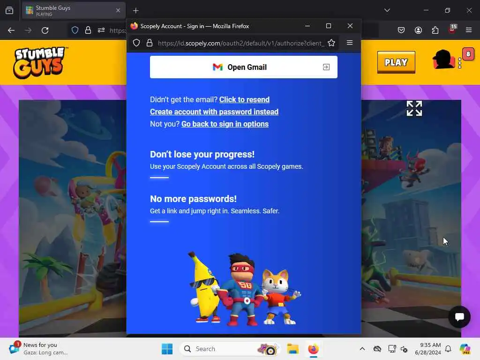Screen dimensions: 480x360
Task: Expand the list all tabs chevron
Action: [x=387, y=10]
